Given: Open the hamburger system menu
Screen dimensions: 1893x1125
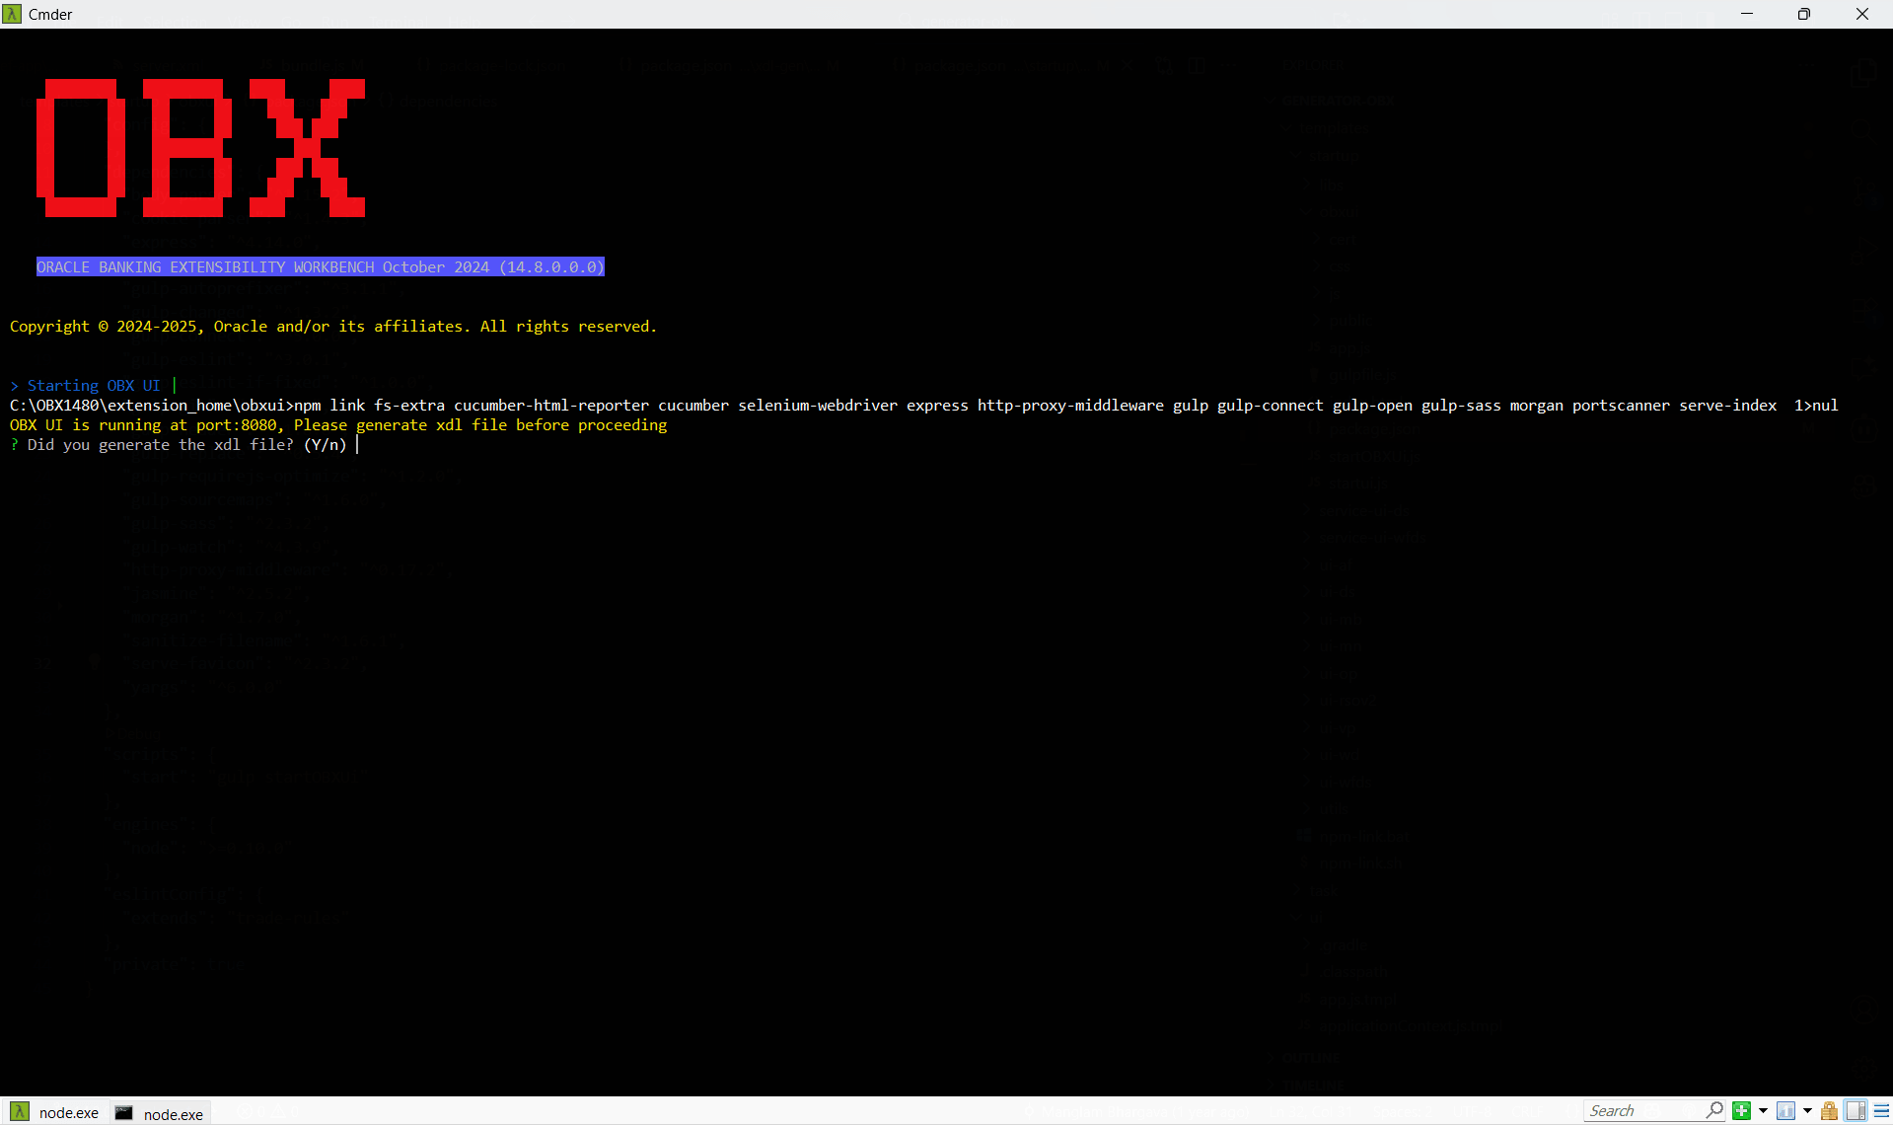Looking at the screenshot, I should pyautogui.click(x=1881, y=1111).
